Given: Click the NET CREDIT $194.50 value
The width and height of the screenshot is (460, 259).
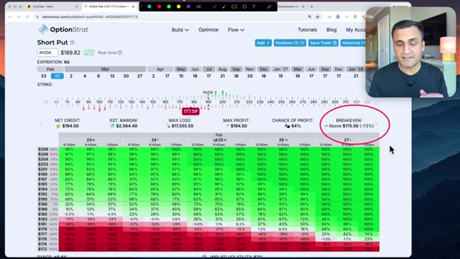Looking at the screenshot, I should 70,126.
